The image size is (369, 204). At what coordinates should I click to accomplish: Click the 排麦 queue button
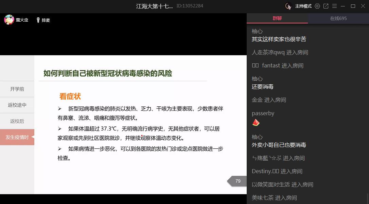point(46,20)
